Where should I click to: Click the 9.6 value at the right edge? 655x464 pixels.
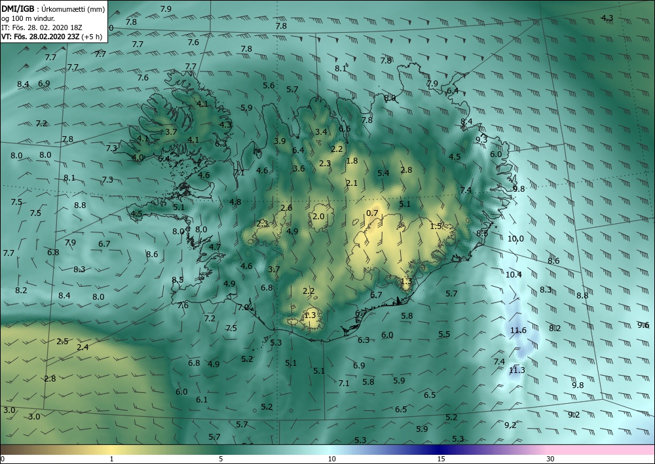click(x=643, y=325)
